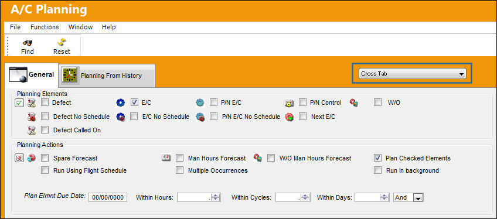Click the Within Hours spinner arrows

pyautogui.click(x=216, y=197)
